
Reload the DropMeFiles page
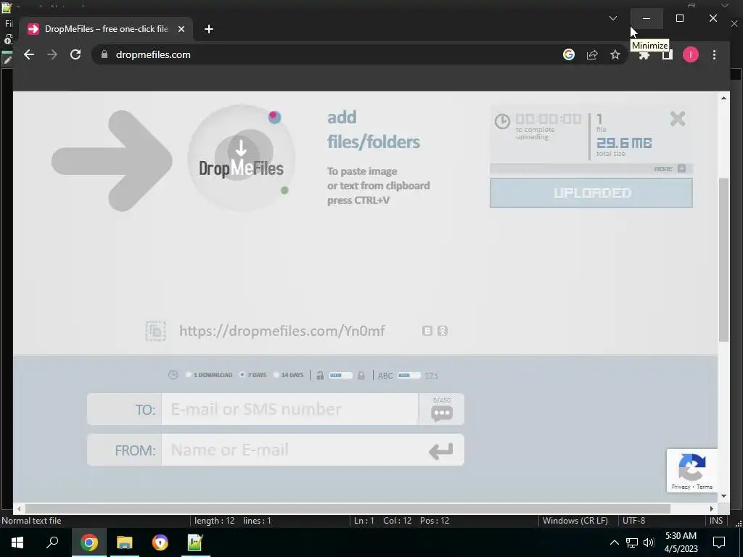click(x=75, y=54)
